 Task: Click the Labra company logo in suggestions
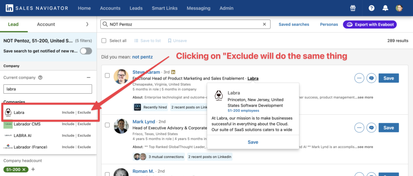[x=8, y=113]
